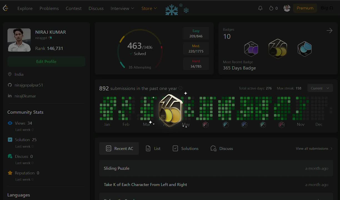Open nirajgopalpur51 GitHub link
The image size is (340, 200).
[x=29, y=85]
